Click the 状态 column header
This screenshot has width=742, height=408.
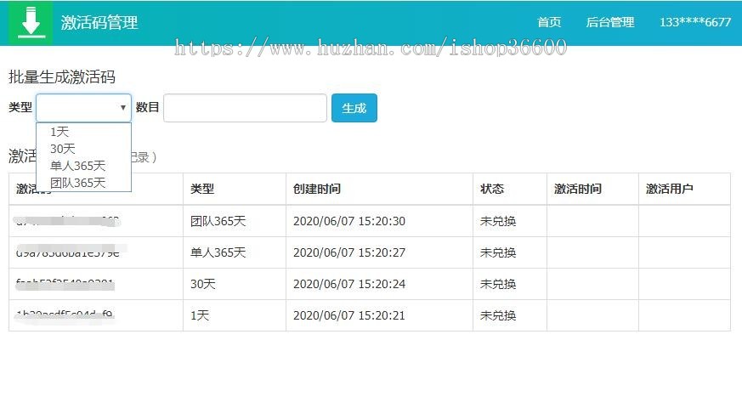(491, 189)
